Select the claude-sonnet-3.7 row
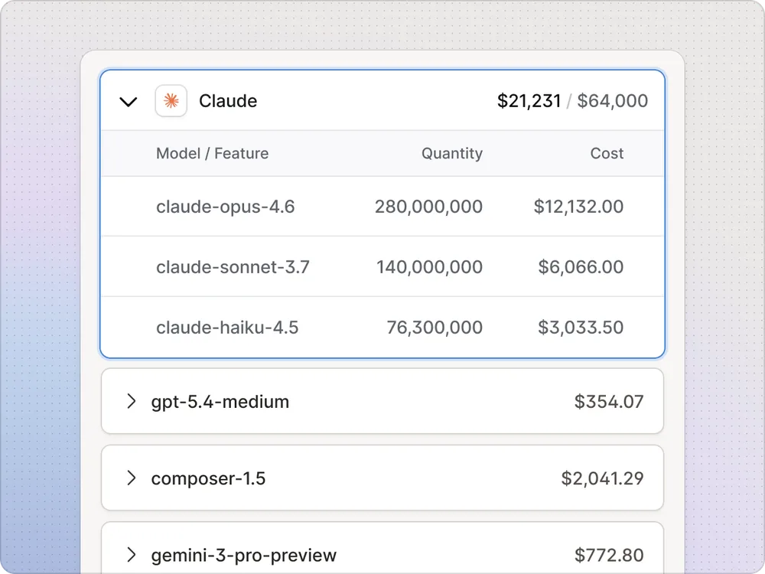Viewport: 765px width, 574px height. click(382, 266)
